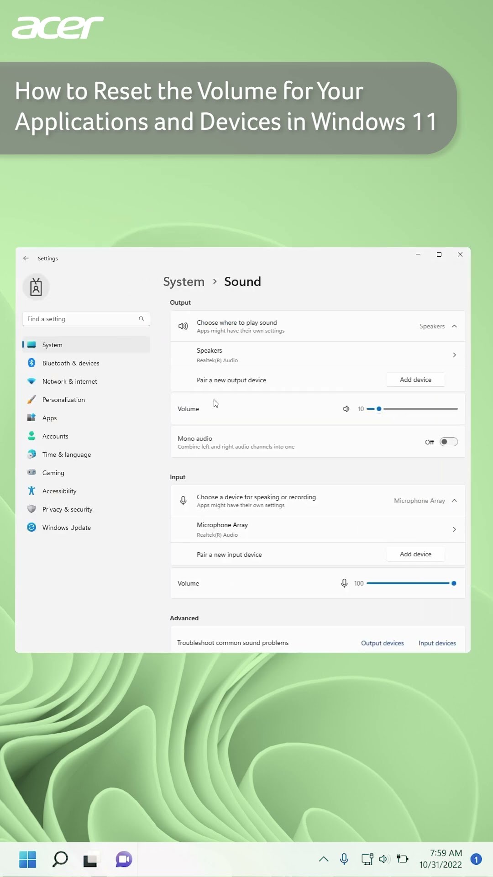This screenshot has width=493, height=877.
Task: Click the input Volume slider
Action: tap(412, 583)
